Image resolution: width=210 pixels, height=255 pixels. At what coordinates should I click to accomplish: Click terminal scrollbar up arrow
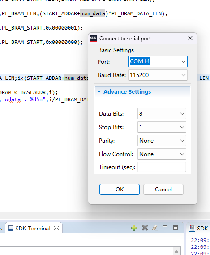pyautogui.click(x=176, y=251)
